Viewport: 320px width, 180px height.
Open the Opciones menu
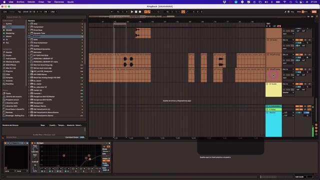[59, 2]
